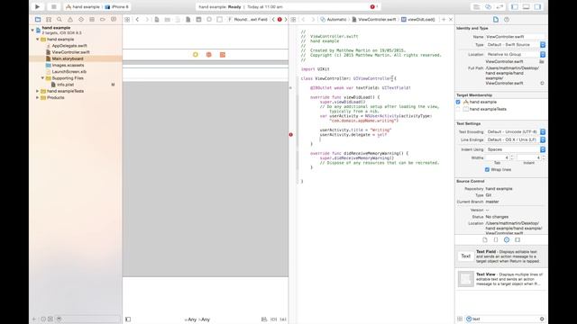Open the file Type dropdown

point(516,44)
